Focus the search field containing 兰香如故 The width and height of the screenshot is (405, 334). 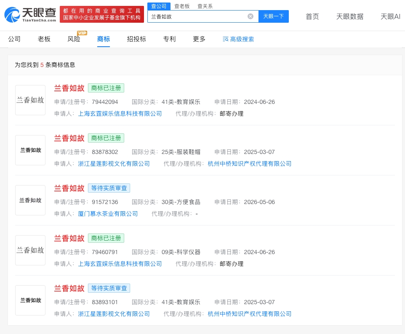pos(197,16)
